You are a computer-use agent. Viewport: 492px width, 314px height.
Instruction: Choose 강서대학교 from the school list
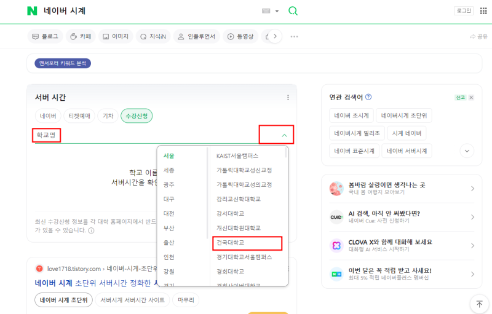[230, 213]
